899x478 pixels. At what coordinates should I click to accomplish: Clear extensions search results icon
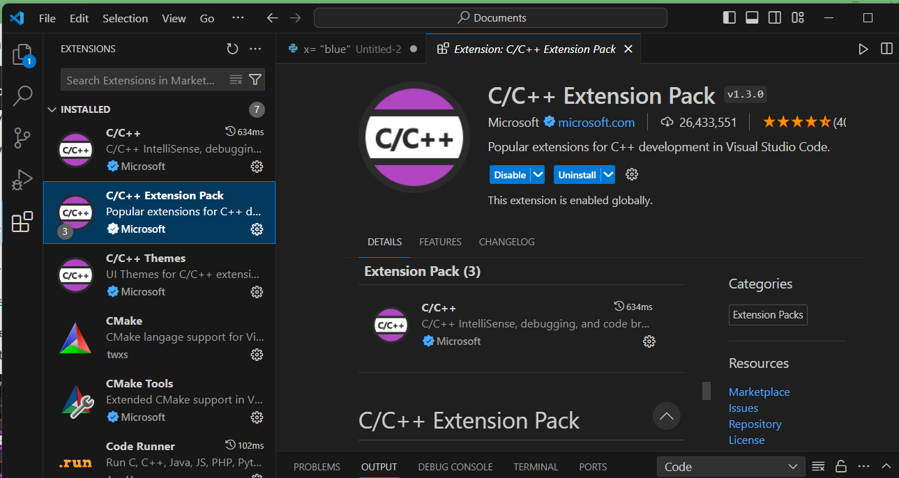236,79
